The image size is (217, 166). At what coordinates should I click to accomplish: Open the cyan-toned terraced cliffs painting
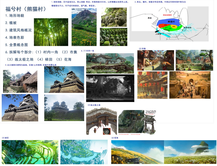(x=84, y=152)
